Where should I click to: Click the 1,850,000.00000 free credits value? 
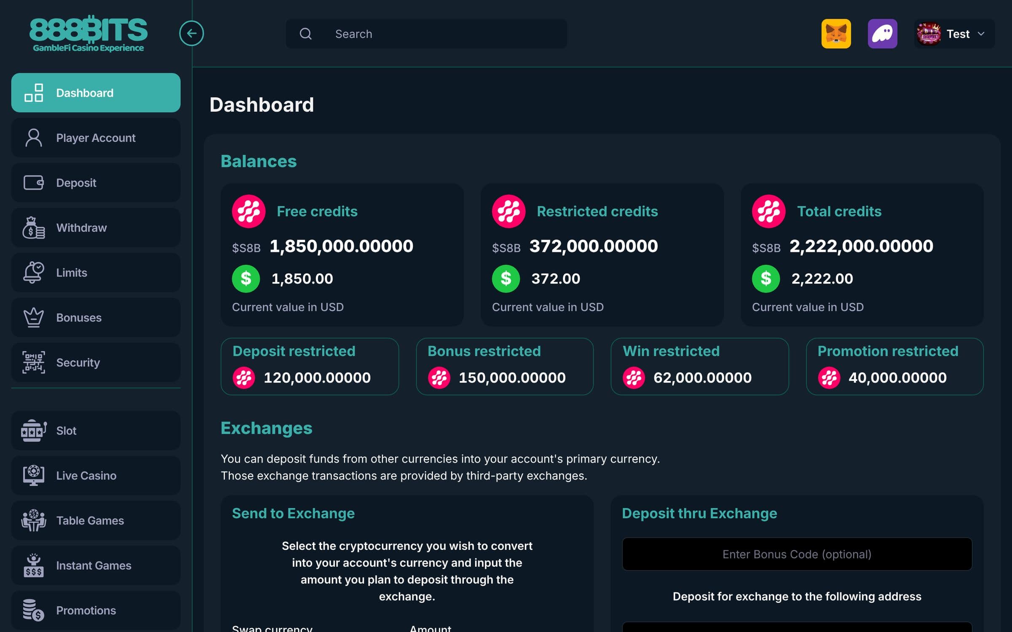click(x=341, y=246)
